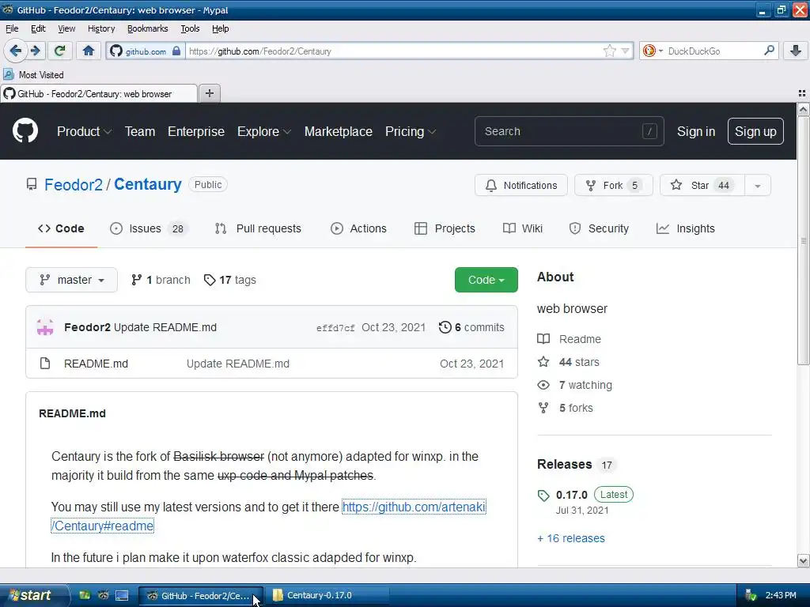
Task: Click the Fork 5 button
Action: point(614,185)
